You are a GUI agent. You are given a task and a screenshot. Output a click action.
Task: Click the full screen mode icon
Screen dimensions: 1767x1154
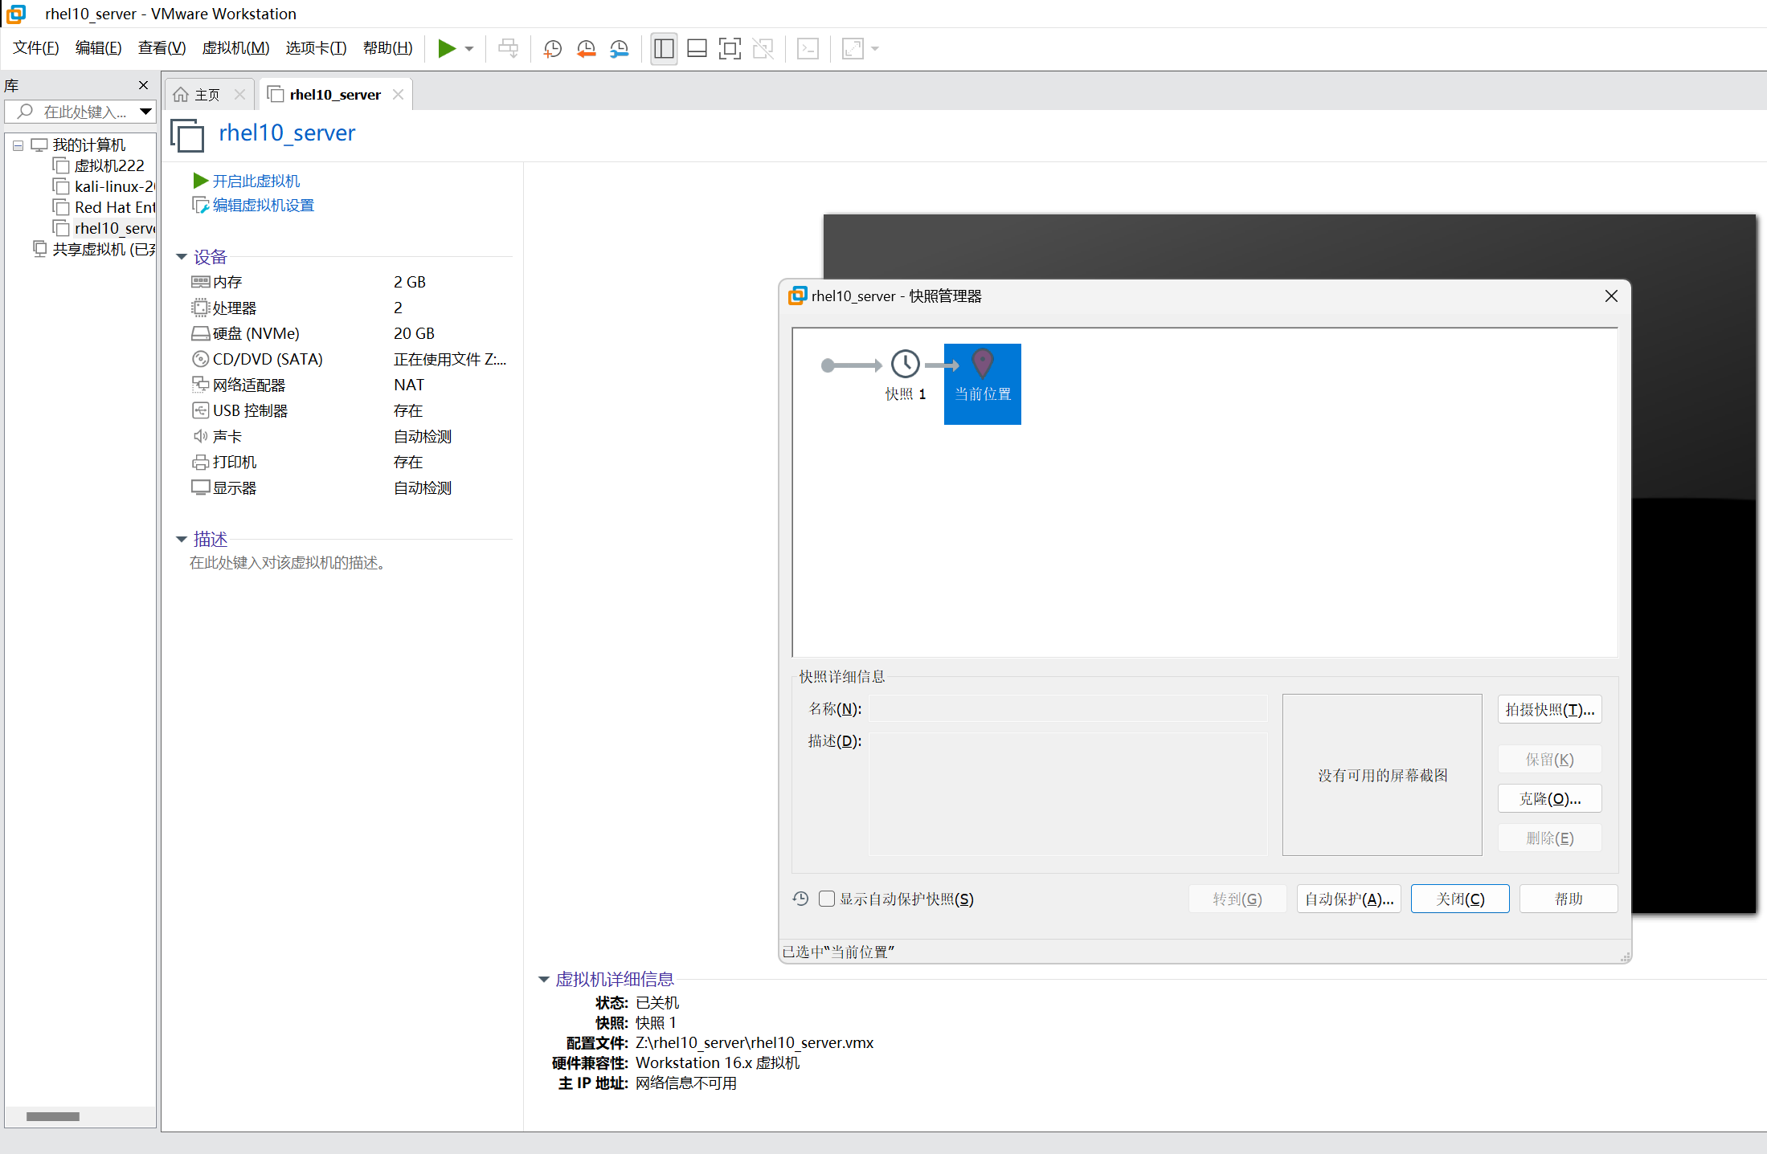pyautogui.click(x=730, y=49)
